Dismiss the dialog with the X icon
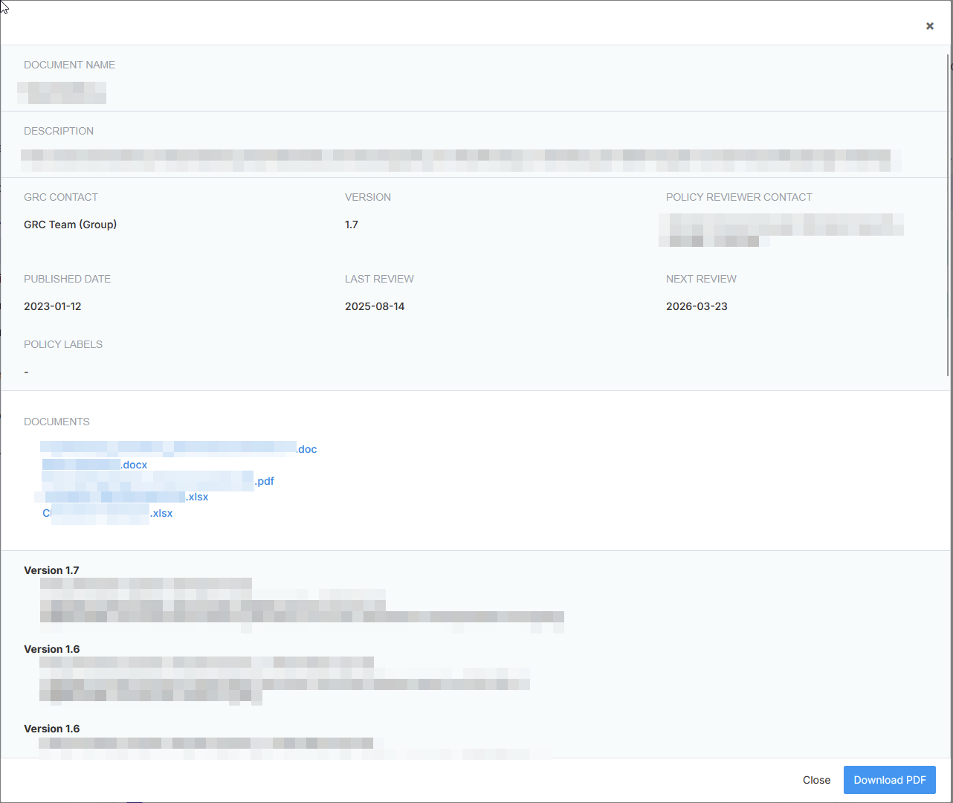Image resolution: width=953 pixels, height=803 pixels. point(929,26)
